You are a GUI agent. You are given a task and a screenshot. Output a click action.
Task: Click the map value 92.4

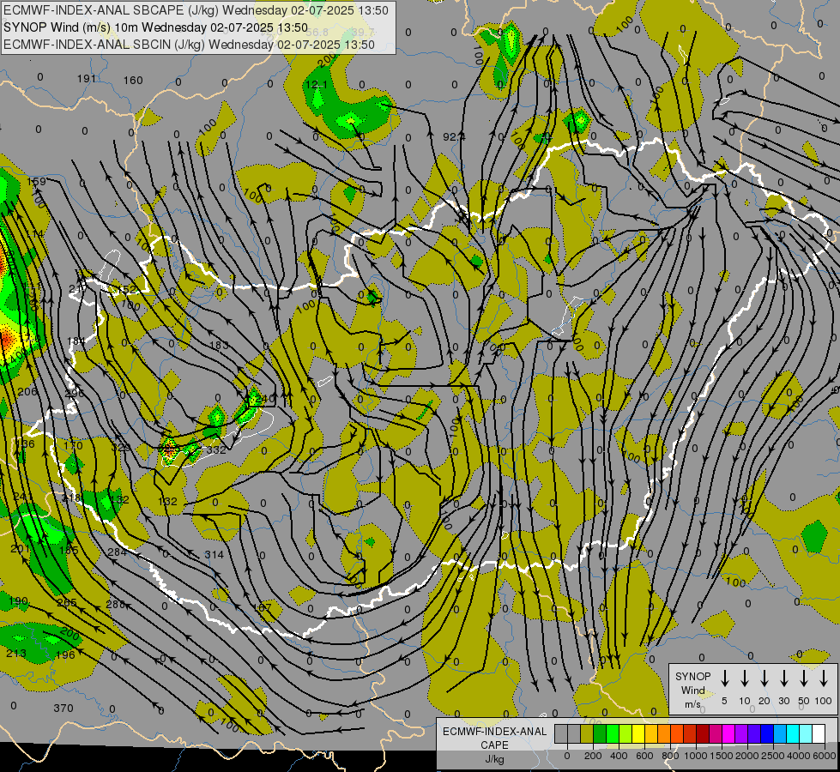(x=454, y=137)
